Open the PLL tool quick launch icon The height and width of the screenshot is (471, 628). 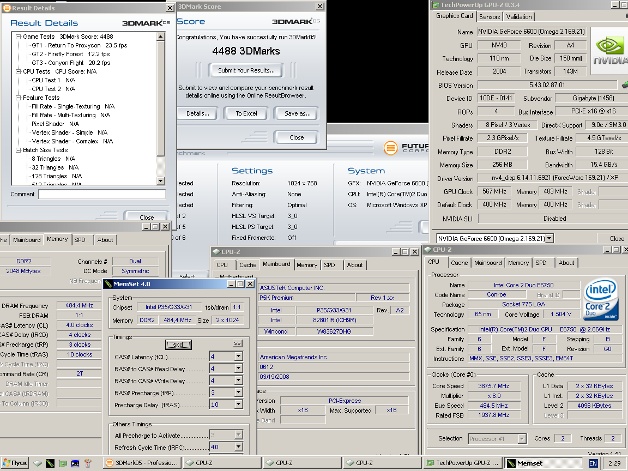coord(75,463)
